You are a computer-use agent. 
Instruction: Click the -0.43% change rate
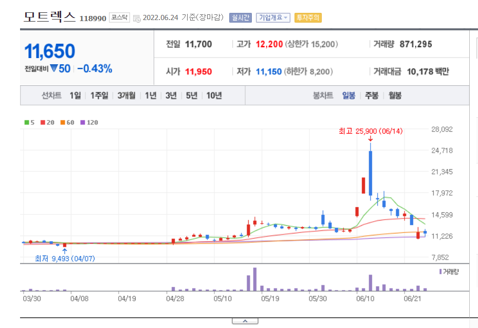pyautogui.click(x=95, y=68)
